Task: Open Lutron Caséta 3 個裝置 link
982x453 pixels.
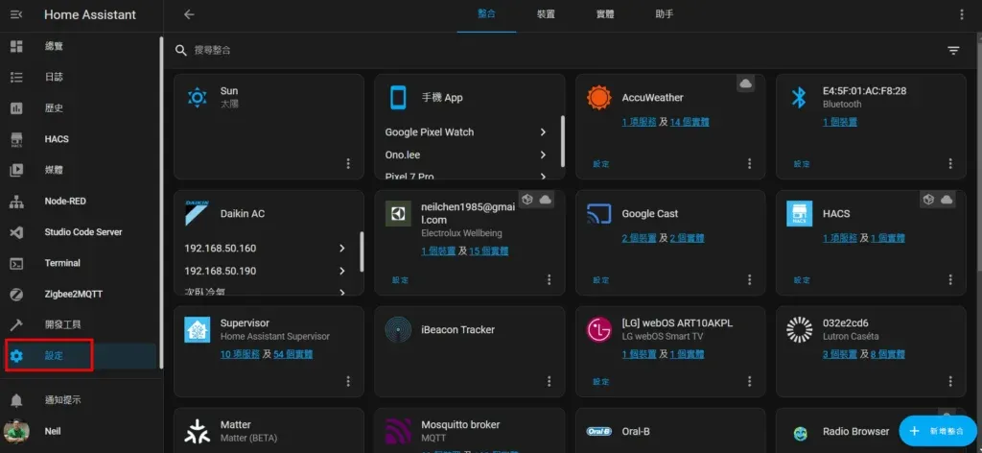Action: coord(840,355)
